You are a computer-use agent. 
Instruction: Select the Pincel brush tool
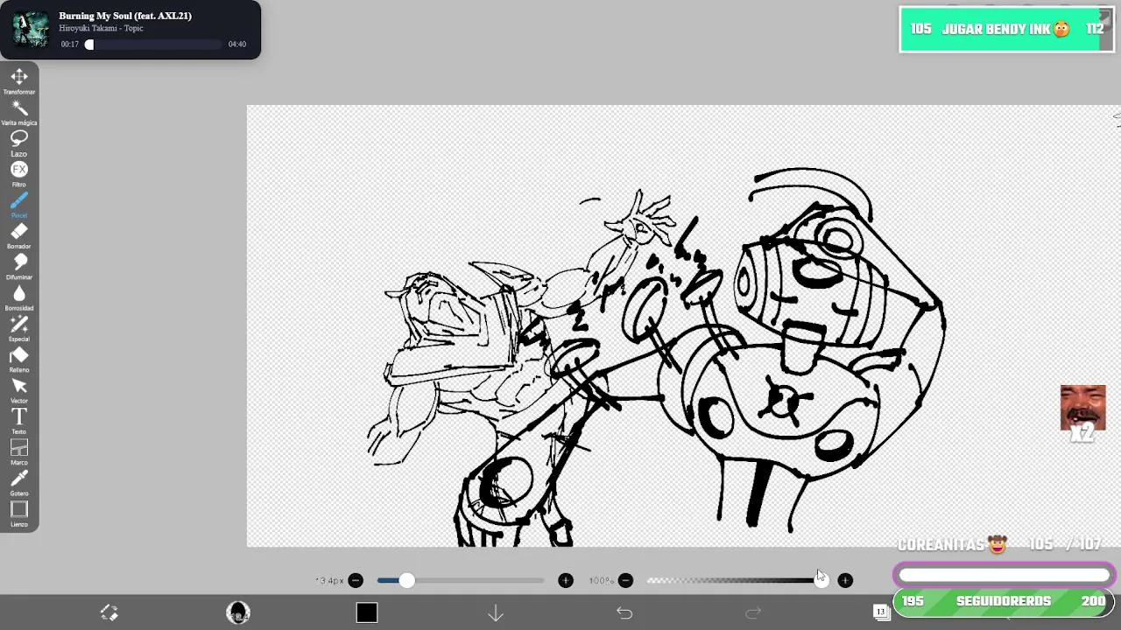click(18, 205)
